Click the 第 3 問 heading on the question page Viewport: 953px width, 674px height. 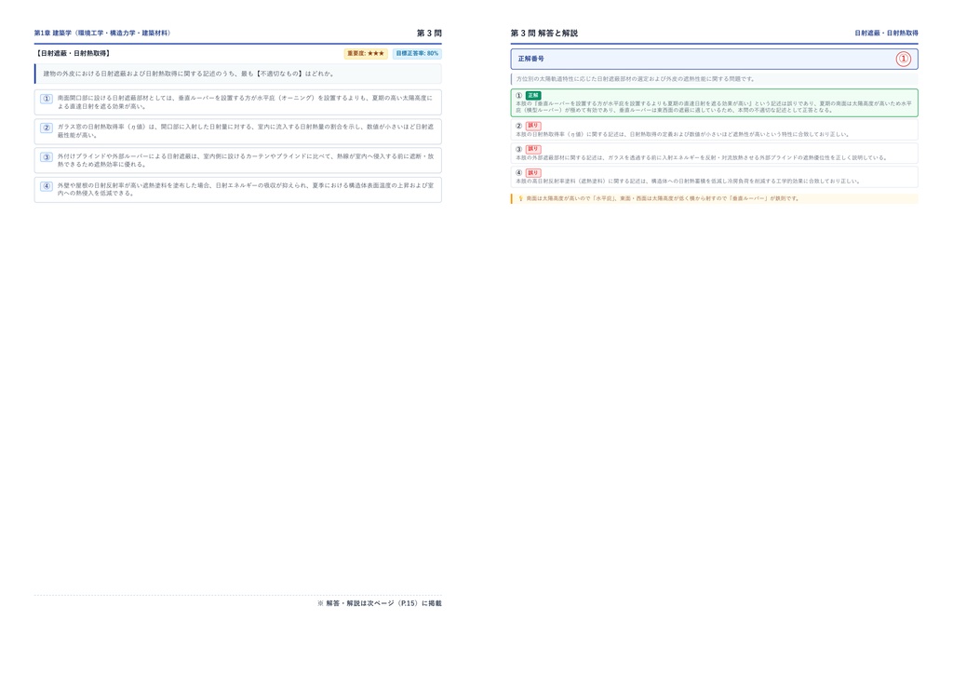429,33
